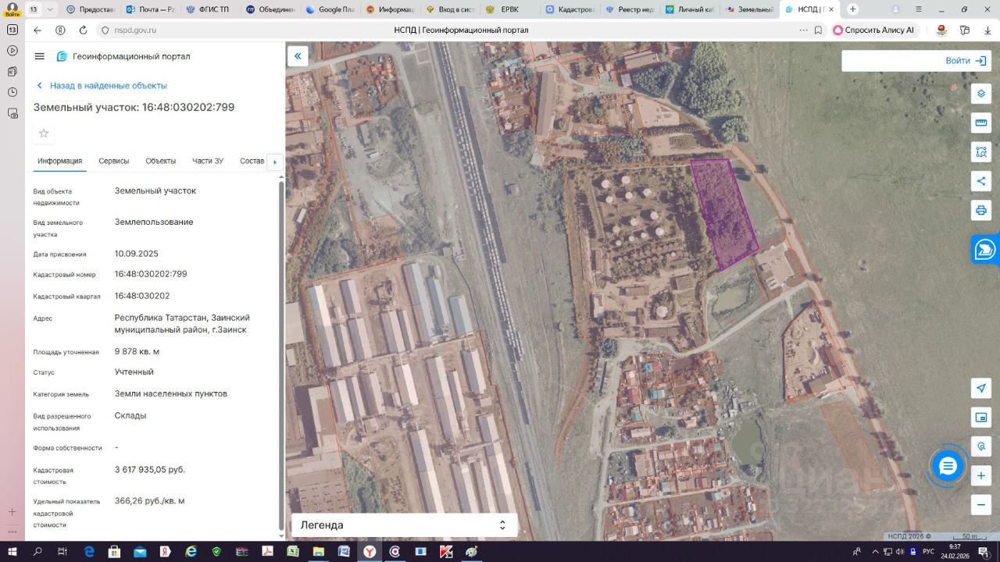1000x562 pixels.
Task: Open the chat assistant bubble
Action: [948, 466]
